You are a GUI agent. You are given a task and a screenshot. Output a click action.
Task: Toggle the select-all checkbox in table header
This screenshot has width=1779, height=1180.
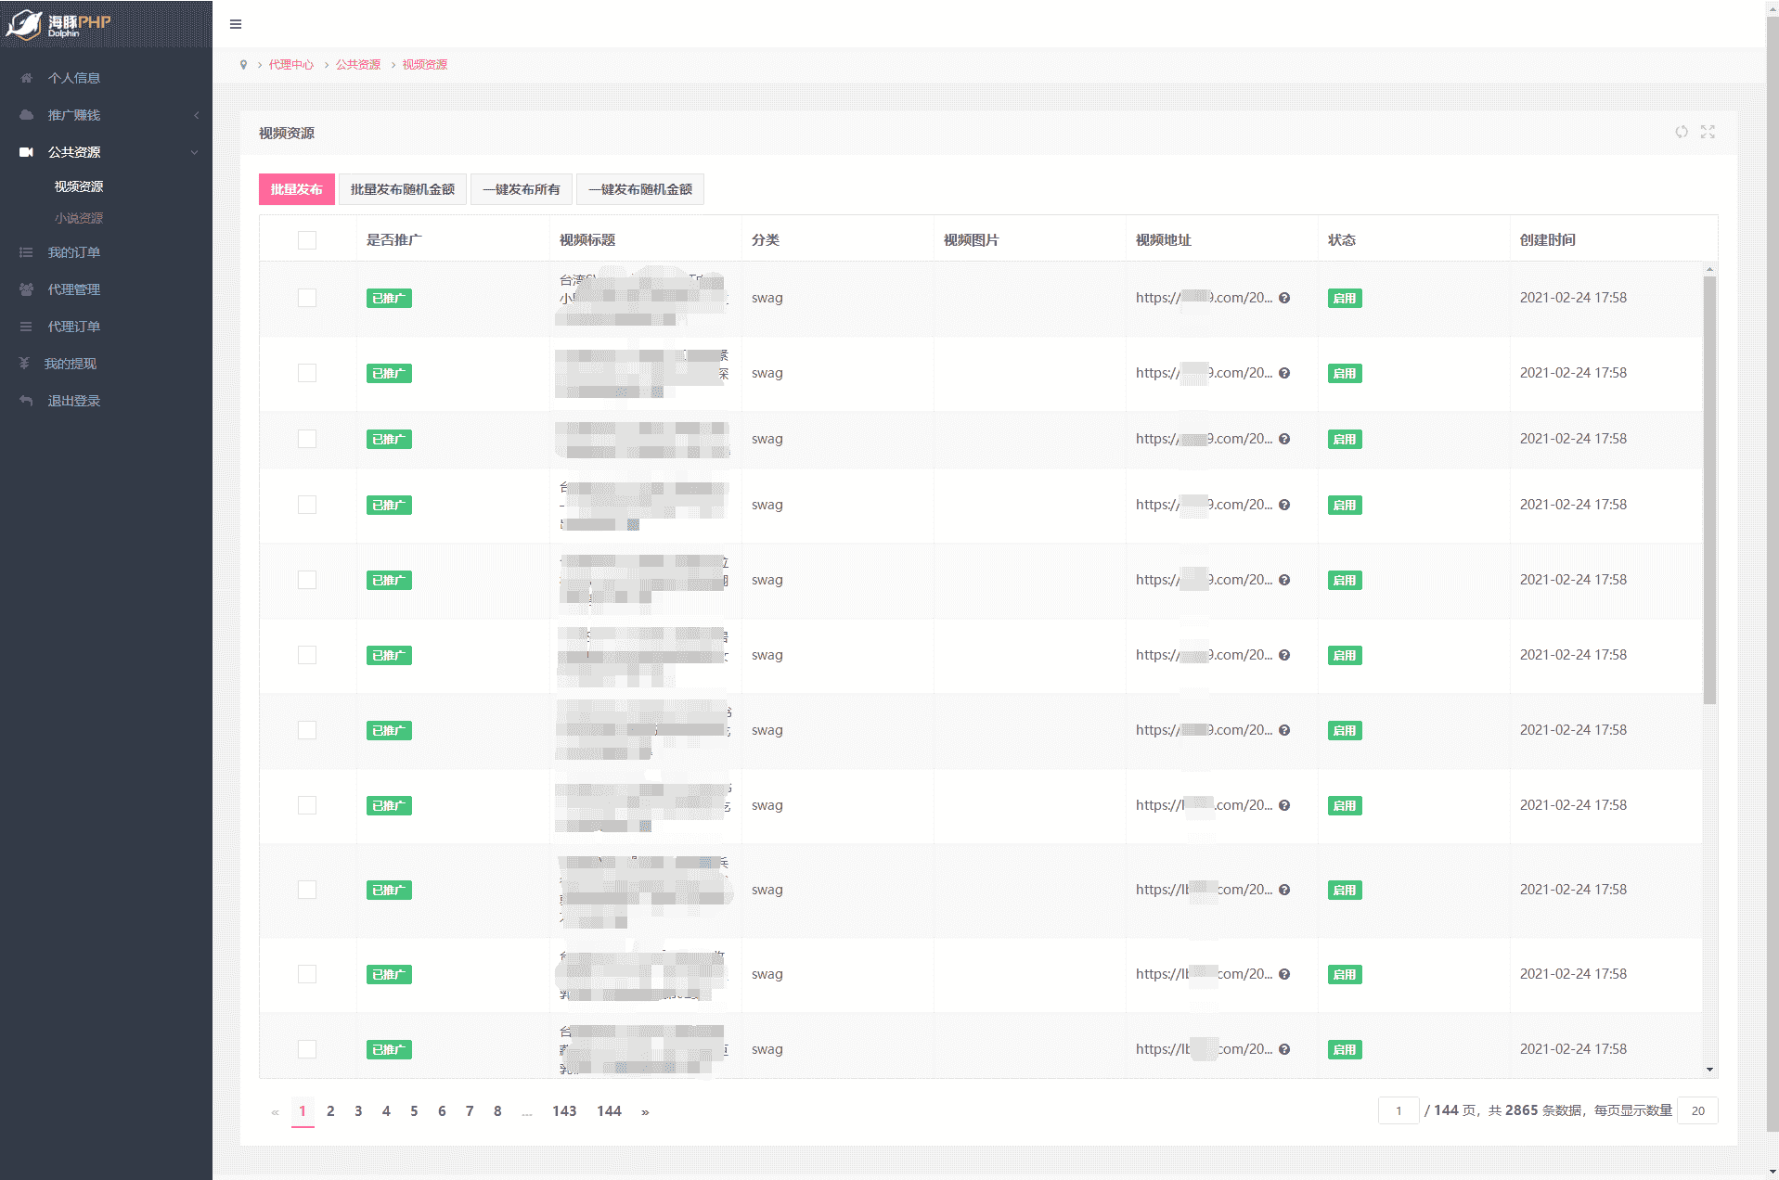(307, 240)
